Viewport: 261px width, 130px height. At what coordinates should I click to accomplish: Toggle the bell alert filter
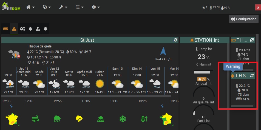(30, 29)
